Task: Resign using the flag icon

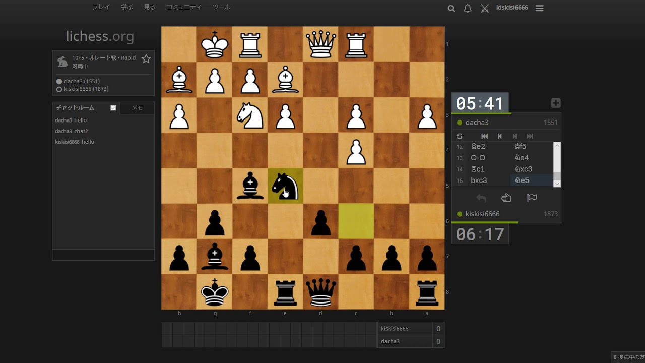Action: click(532, 198)
